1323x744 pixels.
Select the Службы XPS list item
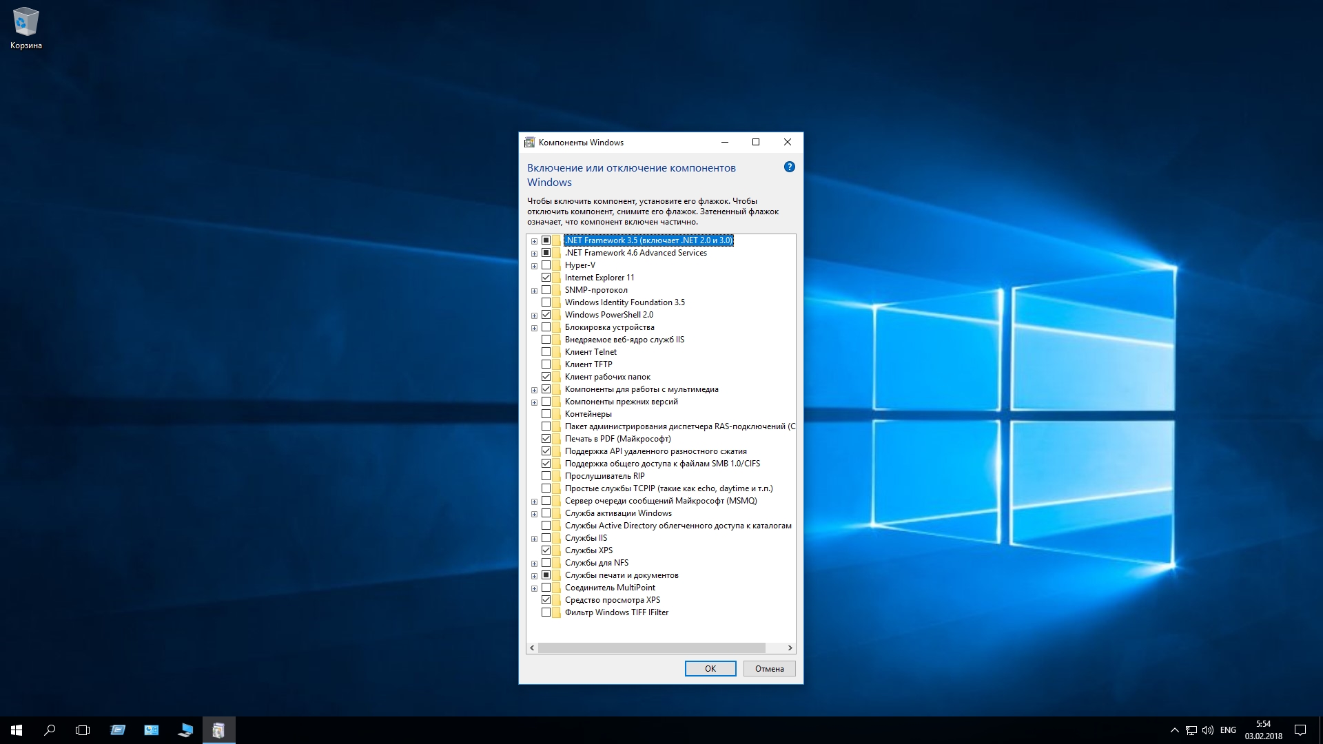[x=588, y=550]
